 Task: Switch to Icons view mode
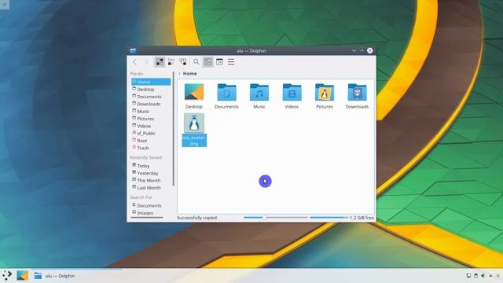[160, 62]
